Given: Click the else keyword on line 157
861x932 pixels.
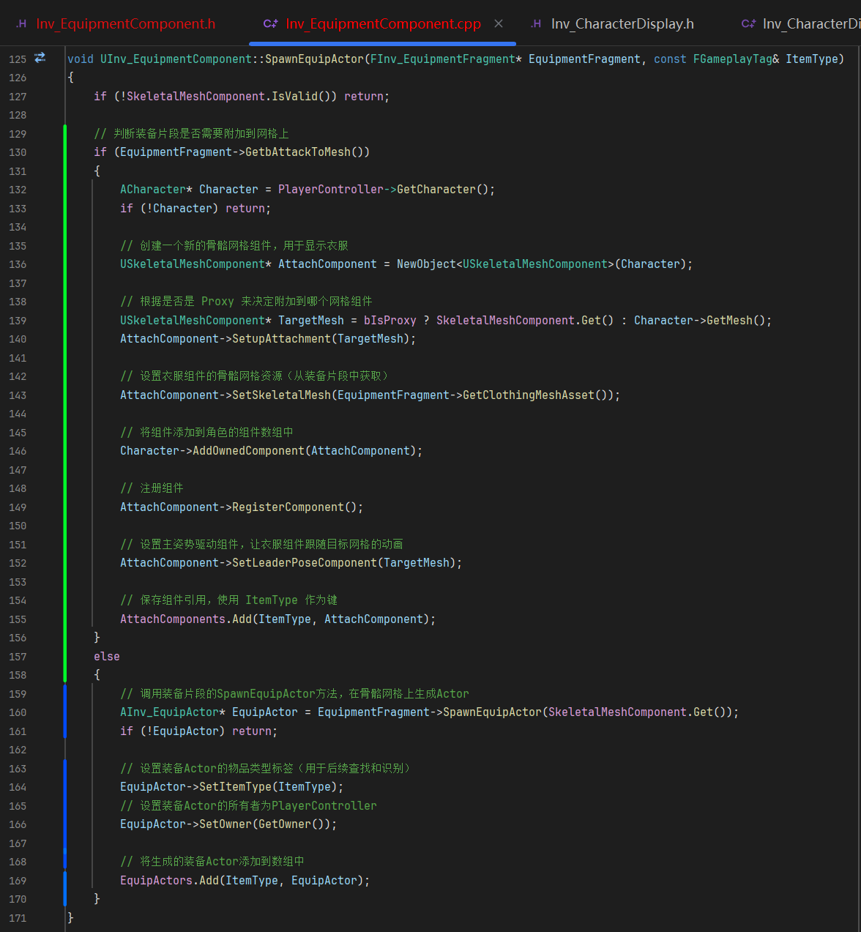Looking at the screenshot, I should [x=107, y=657].
